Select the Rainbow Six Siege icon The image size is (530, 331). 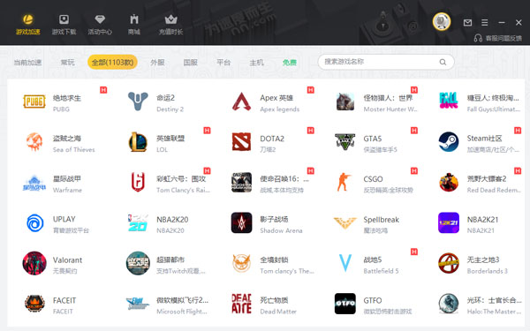click(x=138, y=182)
